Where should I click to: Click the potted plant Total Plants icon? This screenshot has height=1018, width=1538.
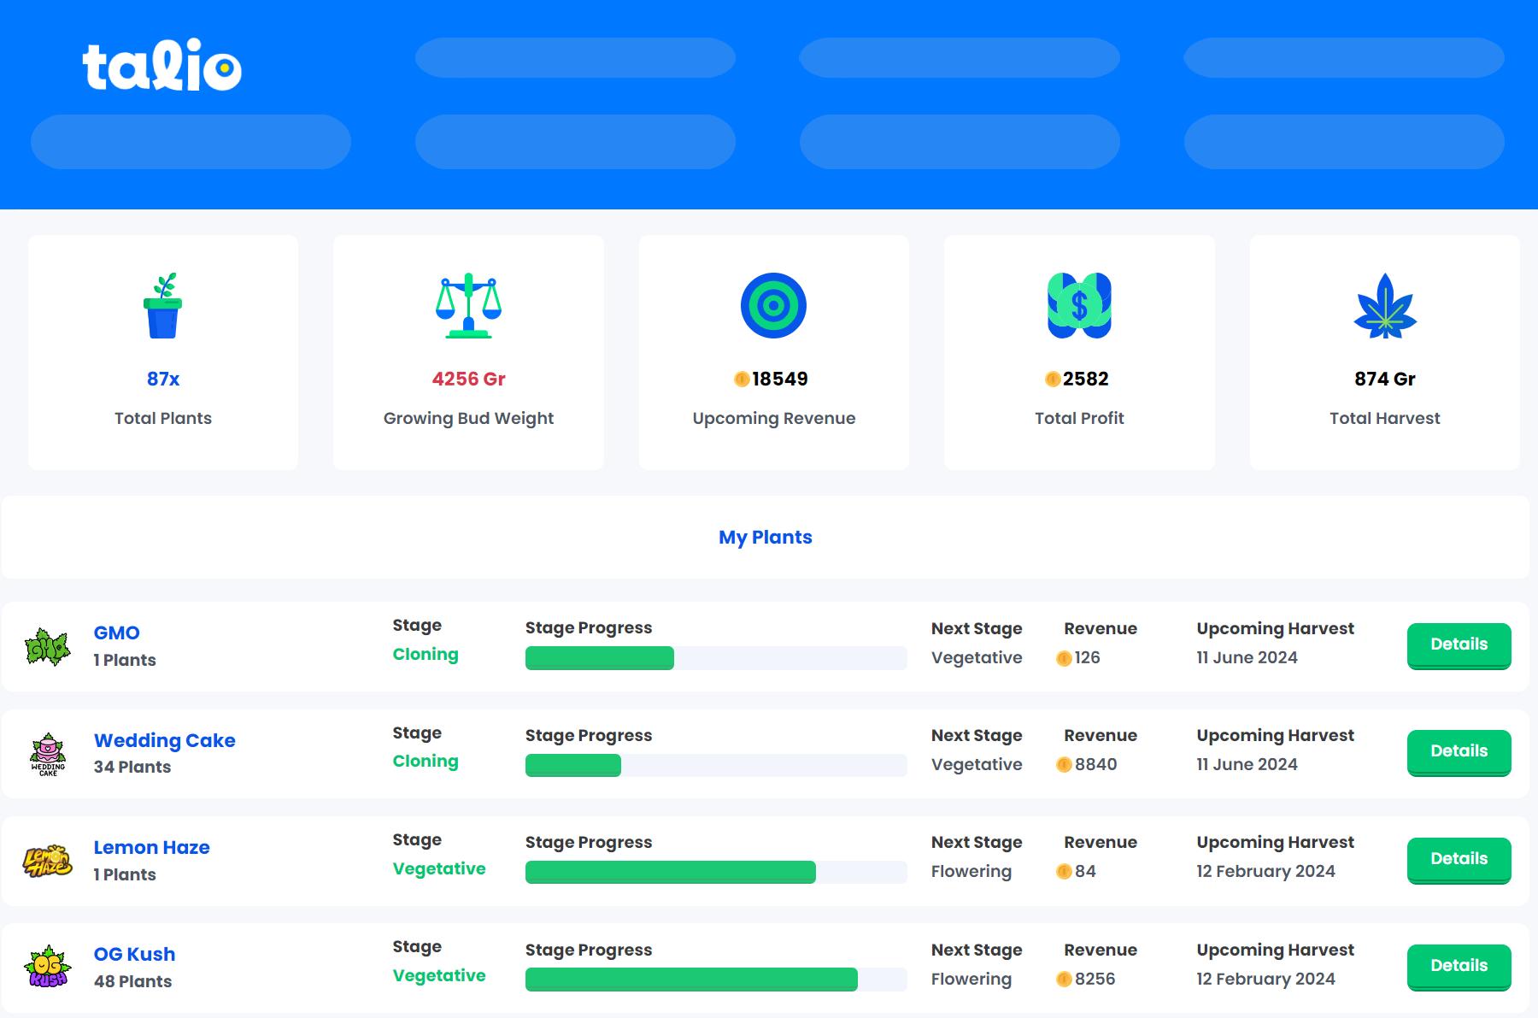(162, 306)
